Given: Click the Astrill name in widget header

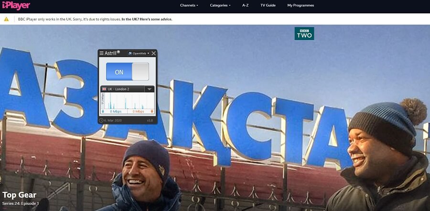Looking at the screenshot, I should pos(110,53).
